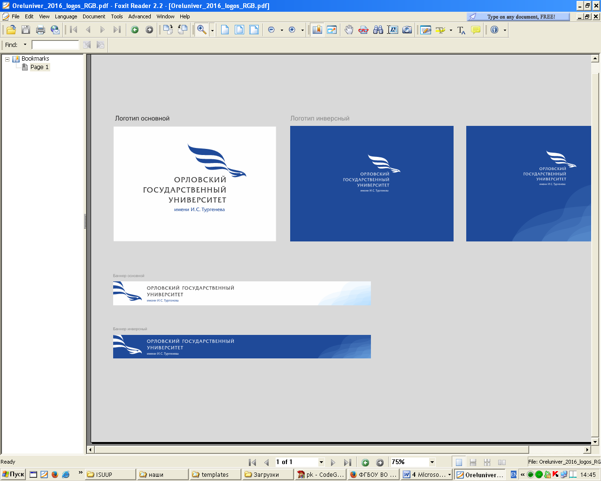Toggle the navigation panel layout button
This screenshot has height=481, width=601.
(317, 30)
